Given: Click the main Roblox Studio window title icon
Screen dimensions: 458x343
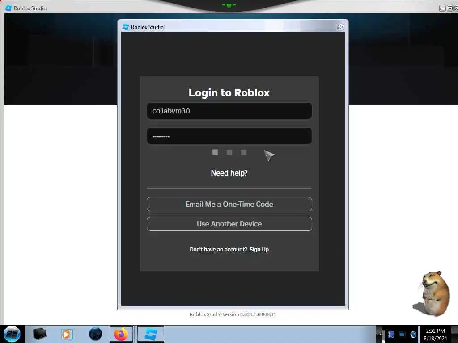Looking at the screenshot, I should [x=8, y=8].
